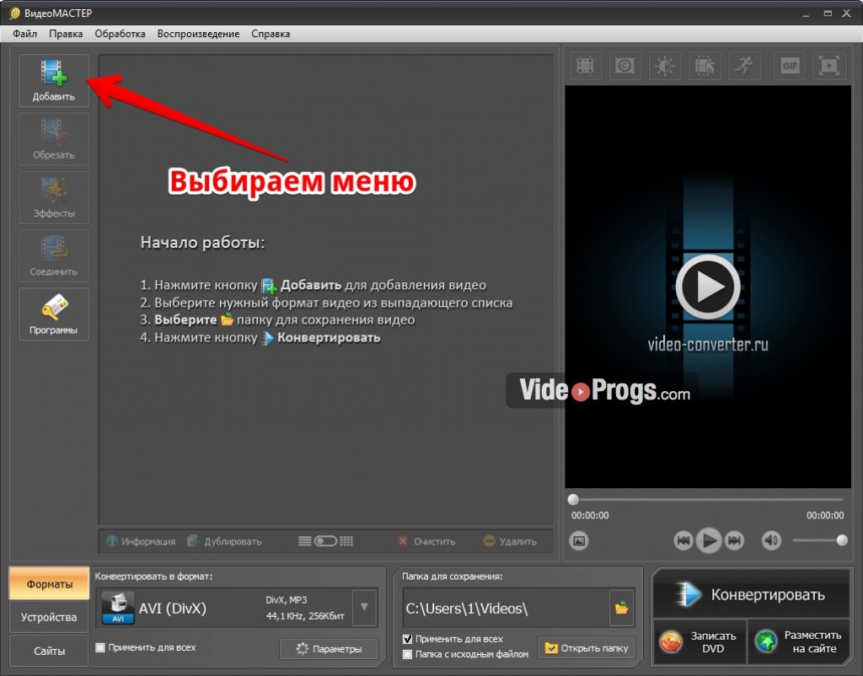Click Очистить to clear the list

[426, 541]
